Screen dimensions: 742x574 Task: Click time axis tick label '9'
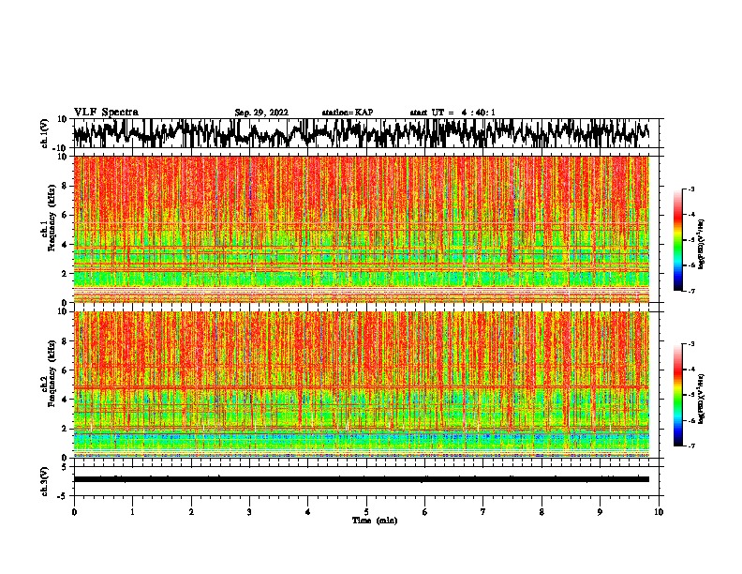(x=600, y=512)
